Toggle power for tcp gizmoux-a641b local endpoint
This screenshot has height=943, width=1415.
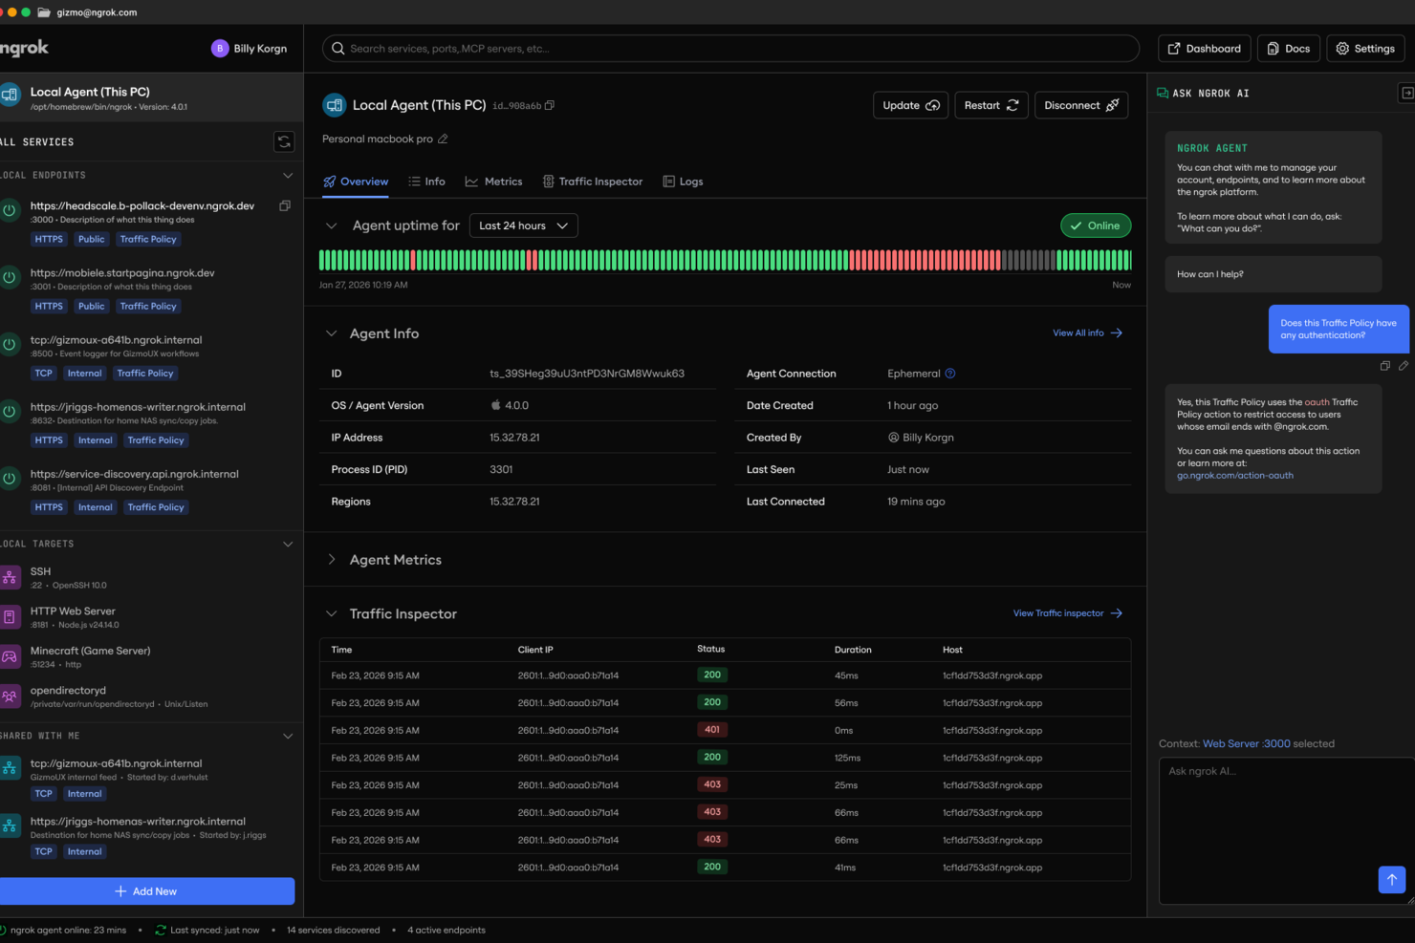click(x=10, y=344)
